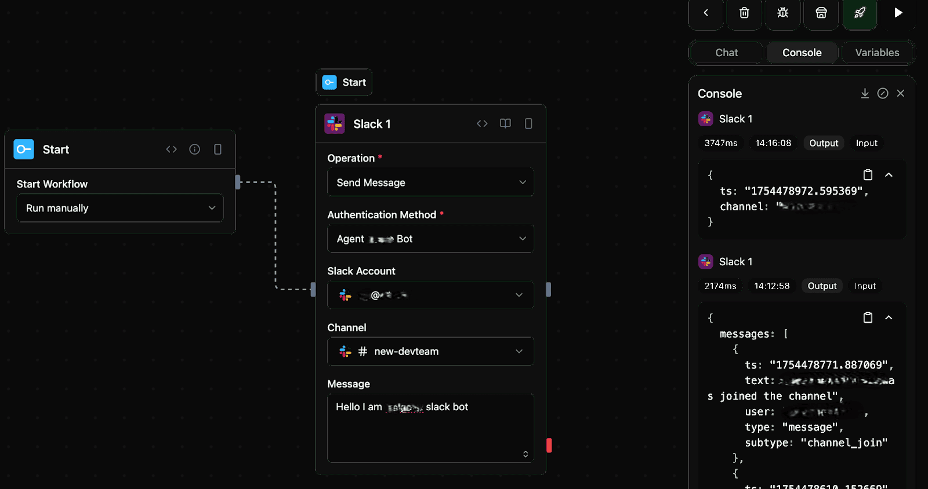This screenshot has height=489, width=928.
Task: Click Start block output connection handle
Action: tap(238, 182)
